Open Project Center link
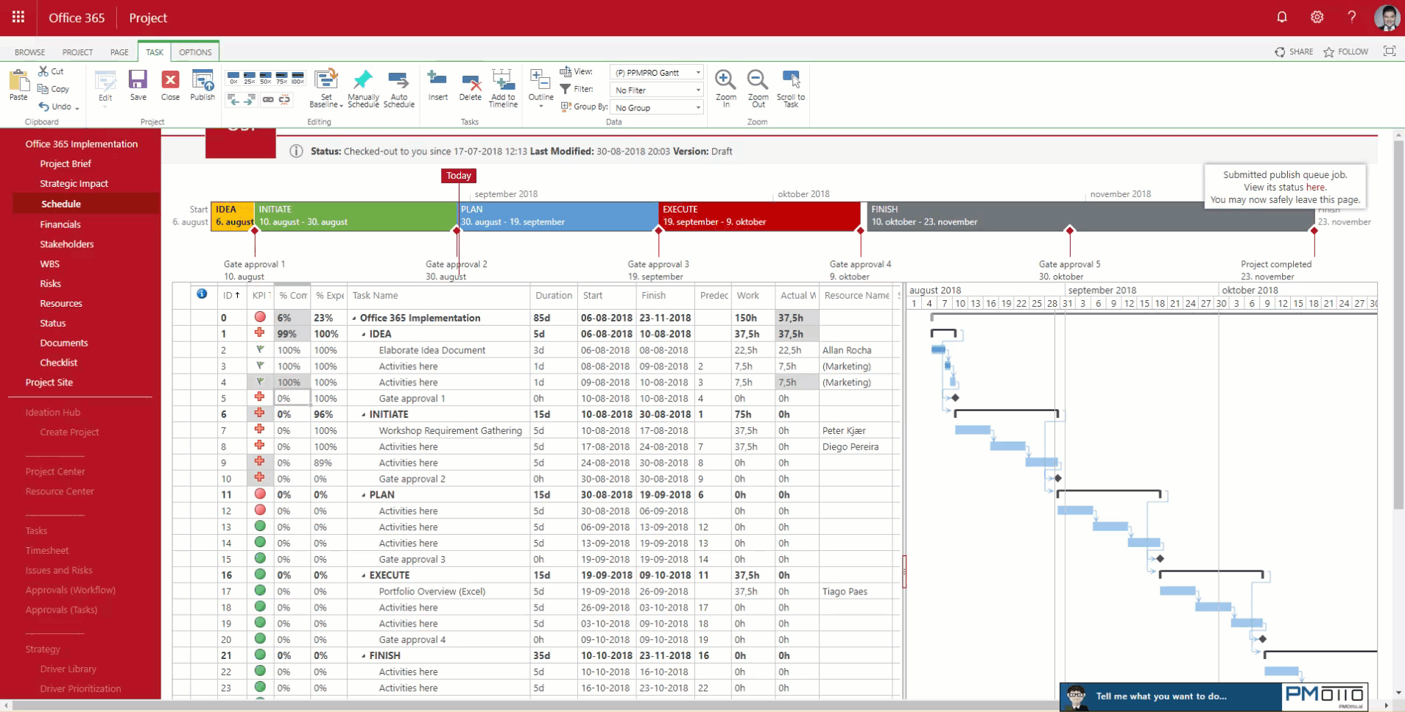The image size is (1405, 712). pos(55,471)
